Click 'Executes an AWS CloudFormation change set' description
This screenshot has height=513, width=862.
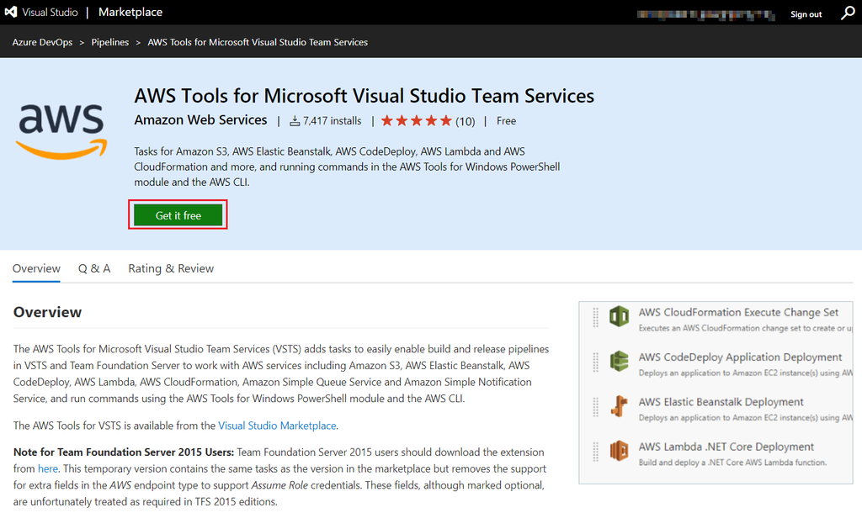pos(746,328)
